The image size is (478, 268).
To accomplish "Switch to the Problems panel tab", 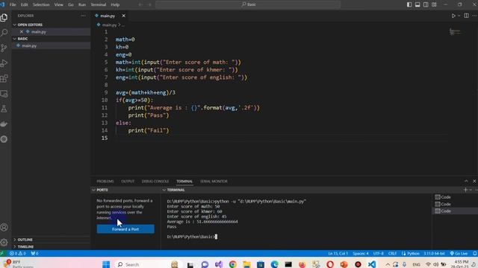I will 105,181.
